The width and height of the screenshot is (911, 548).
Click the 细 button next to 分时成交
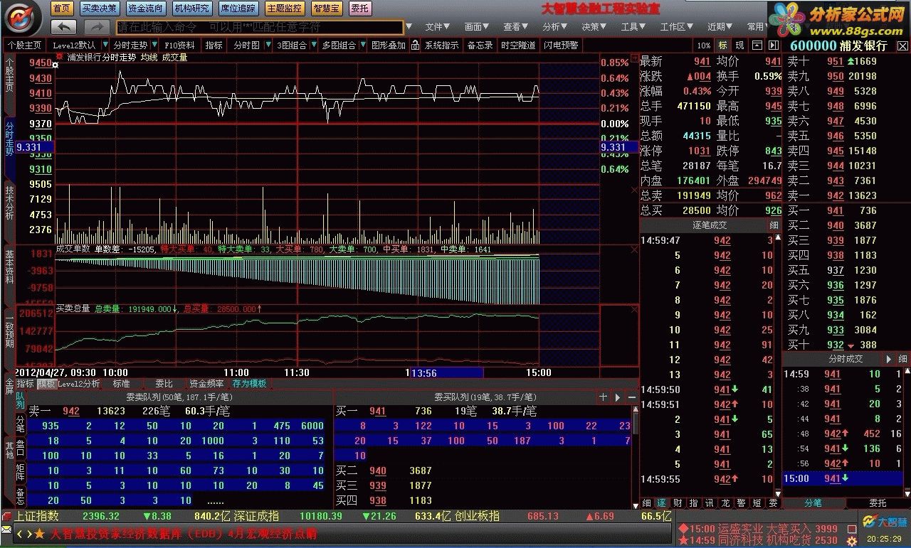tap(902, 359)
